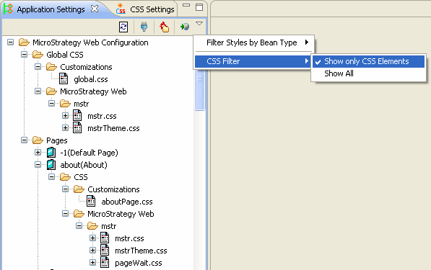Image resolution: width=431 pixels, height=270 pixels.
Task: Close the Application Settings tab
Action: click(x=95, y=9)
